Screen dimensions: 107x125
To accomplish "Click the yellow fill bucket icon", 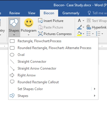I will 79,34.
